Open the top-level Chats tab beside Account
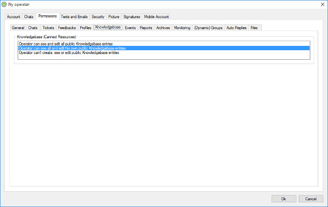328x207 pixels. (x=29, y=17)
